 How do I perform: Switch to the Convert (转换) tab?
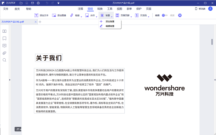100,9
